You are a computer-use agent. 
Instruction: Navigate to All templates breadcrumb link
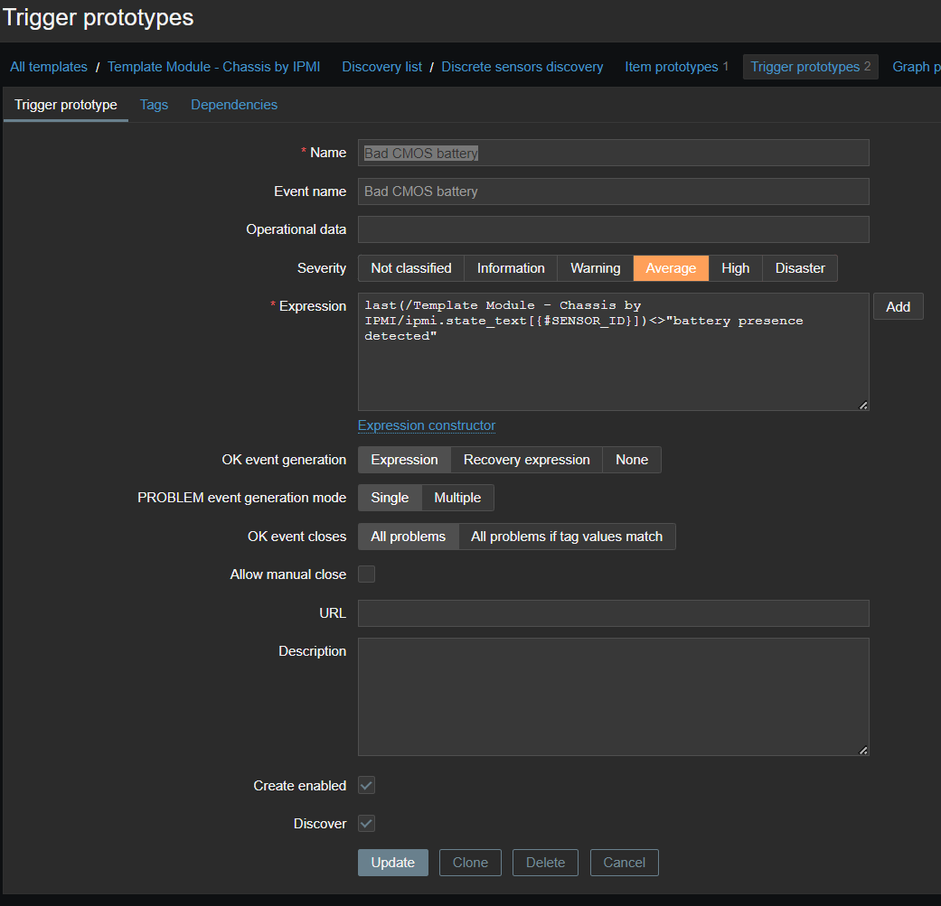48,66
